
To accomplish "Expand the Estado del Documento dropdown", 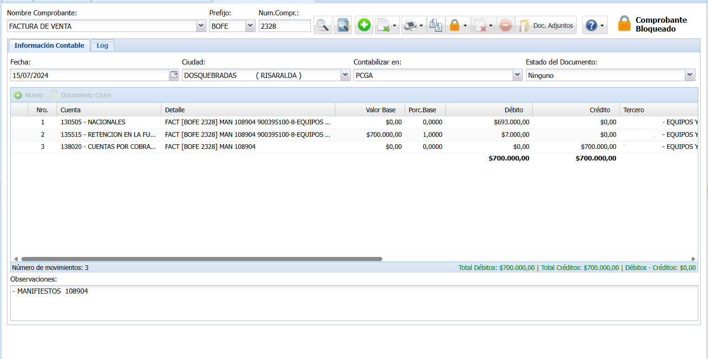I will [x=690, y=75].
